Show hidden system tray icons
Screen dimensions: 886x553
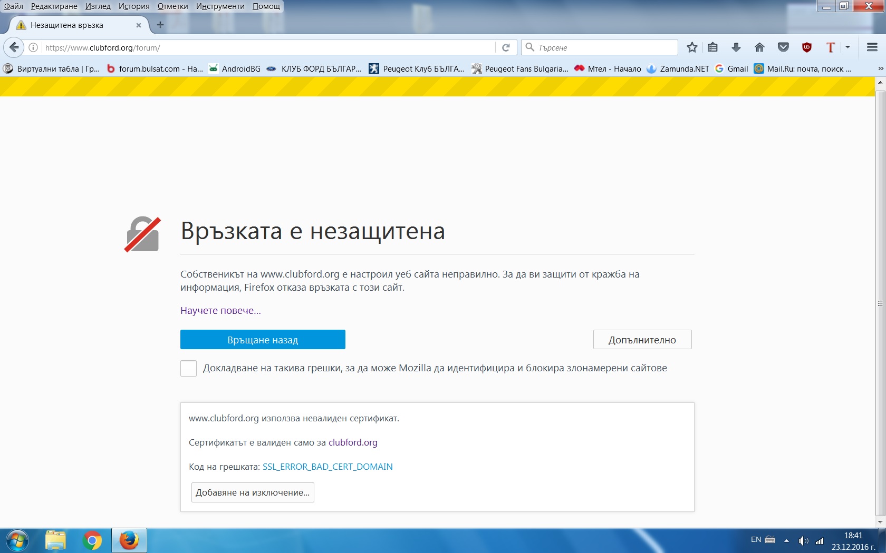tap(786, 540)
